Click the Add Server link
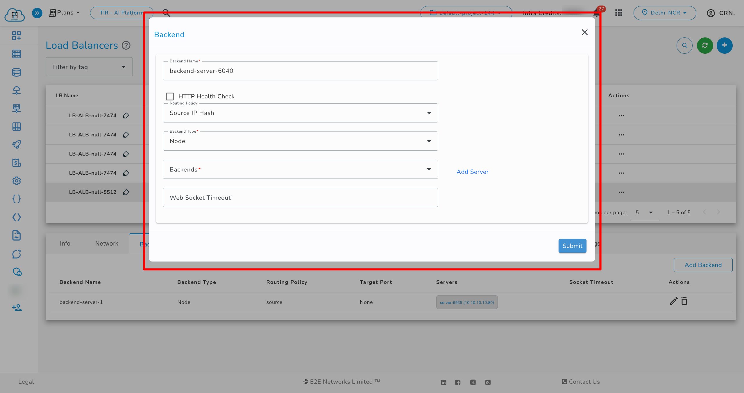 point(472,172)
